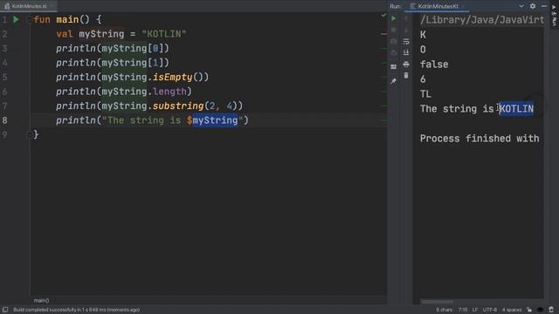
Task: Click build completed successfully status message
Action: click(x=76, y=310)
